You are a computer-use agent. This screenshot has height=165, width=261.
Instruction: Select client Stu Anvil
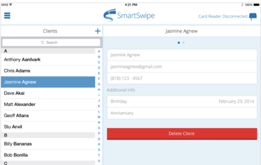pyautogui.click(x=48, y=127)
